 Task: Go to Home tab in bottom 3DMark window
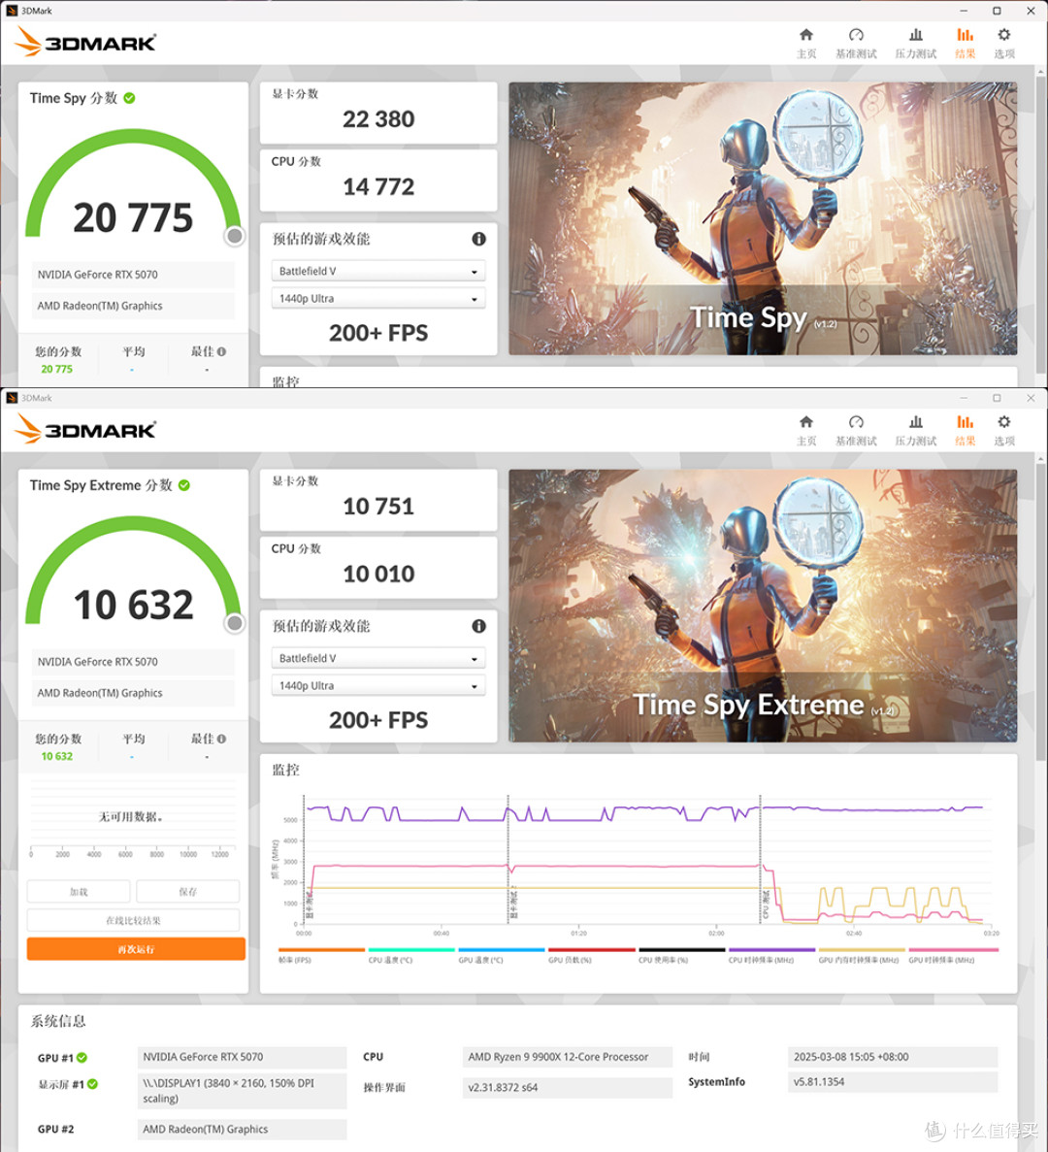[805, 431]
